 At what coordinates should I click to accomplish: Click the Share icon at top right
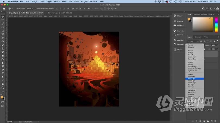(217, 9)
